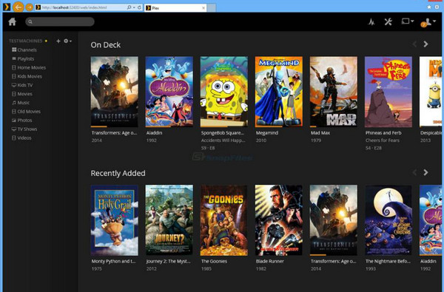Go back with browser back arrow
This screenshot has width=444, height=292.
pyautogui.click(x=18, y=7)
